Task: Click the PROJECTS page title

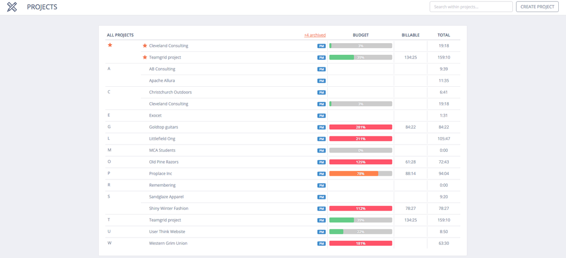Action: tap(42, 7)
